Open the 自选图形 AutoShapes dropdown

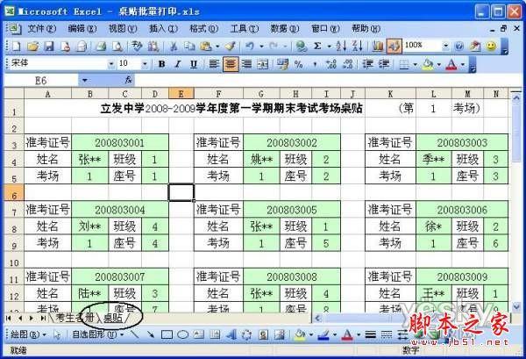(98, 334)
